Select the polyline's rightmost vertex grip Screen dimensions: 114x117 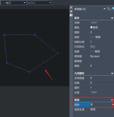click(58, 53)
